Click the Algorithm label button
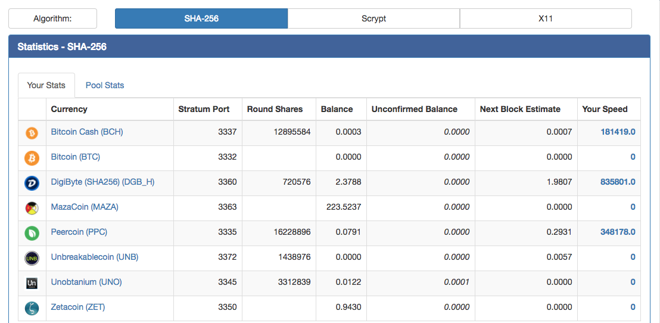Viewport: 660px width, 323px height. [x=52, y=18]
